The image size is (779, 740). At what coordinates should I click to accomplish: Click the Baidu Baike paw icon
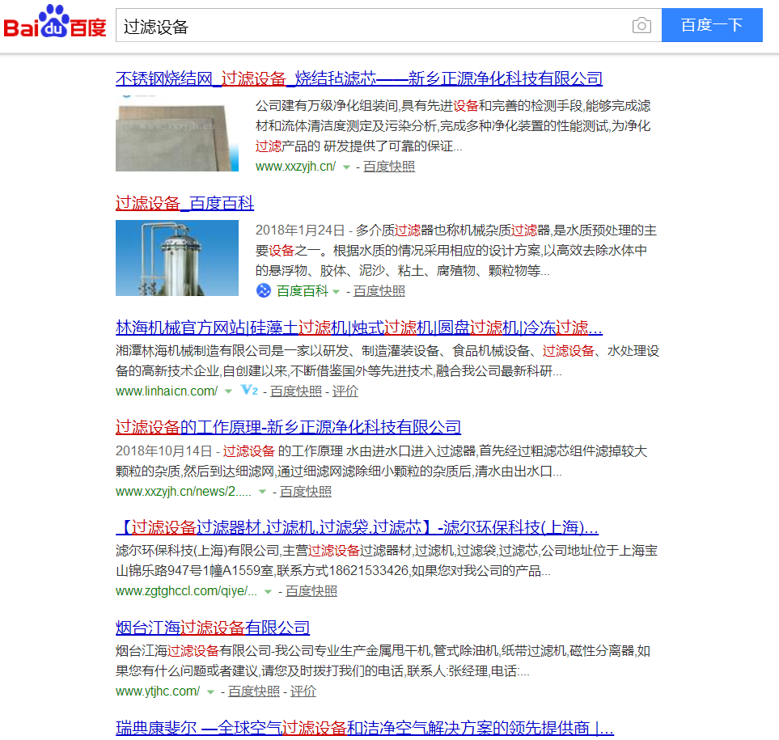click(x=264, y=290)
